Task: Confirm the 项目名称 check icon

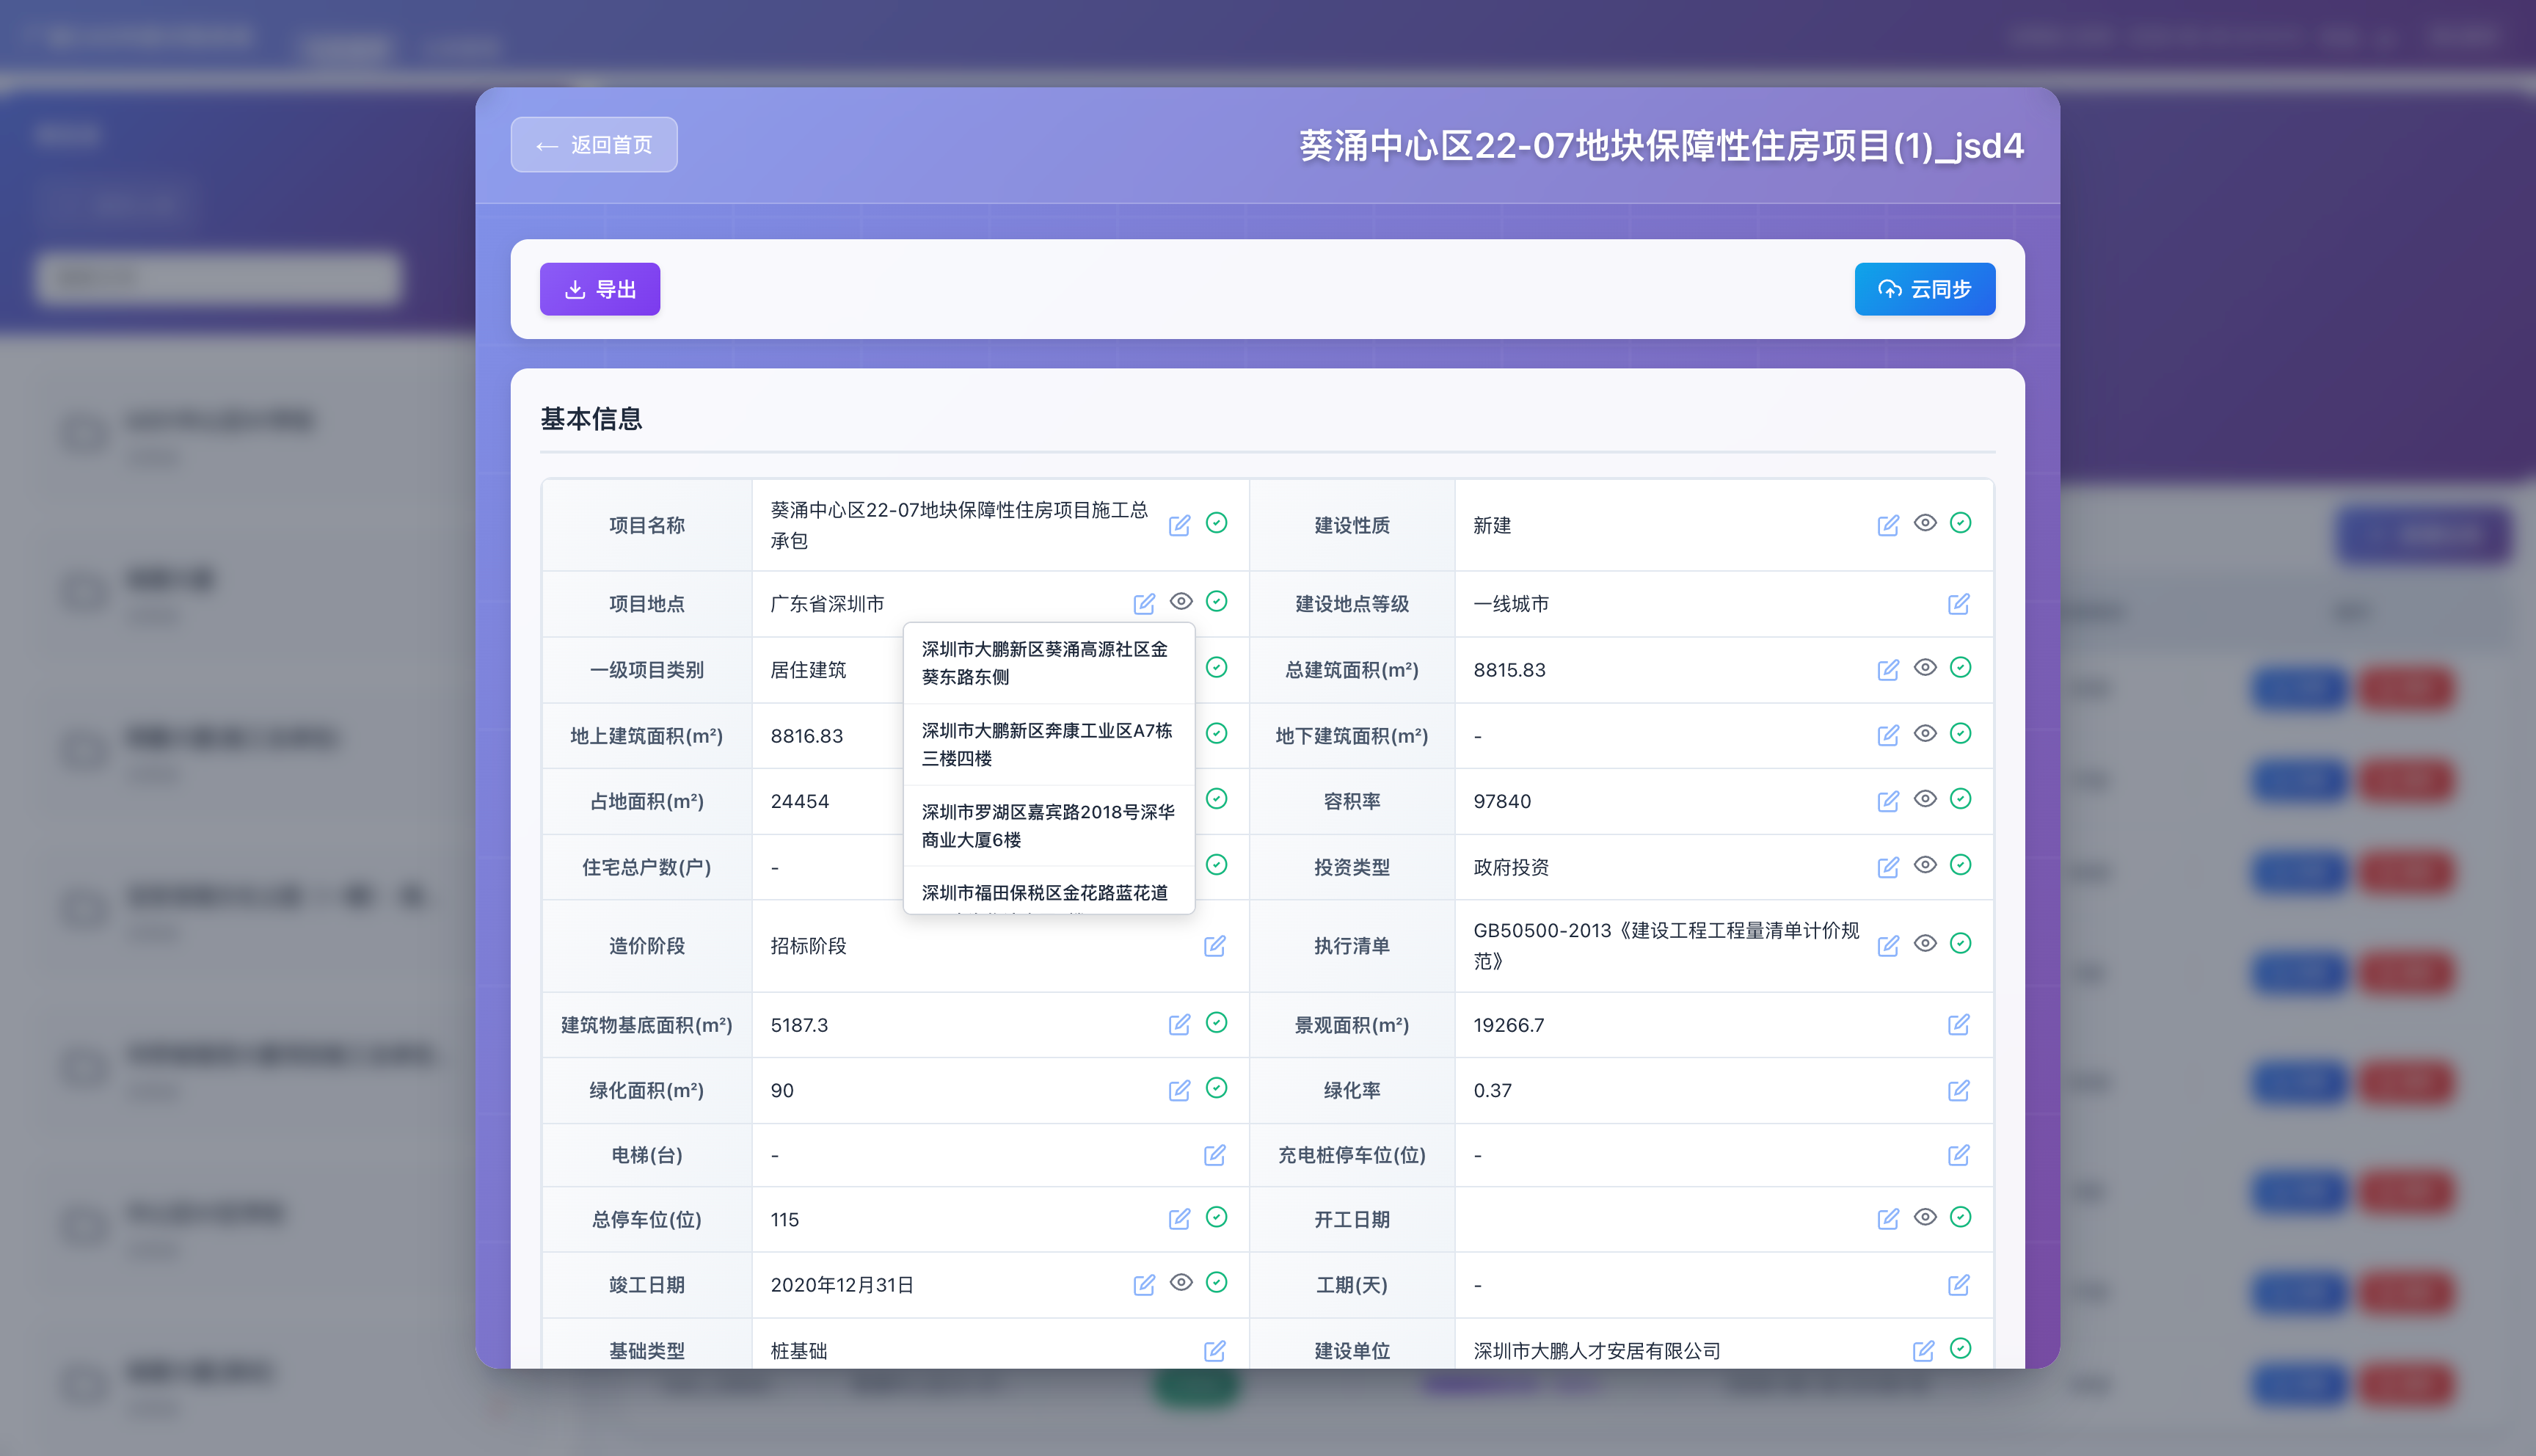Action: (x=1217, y=523)
